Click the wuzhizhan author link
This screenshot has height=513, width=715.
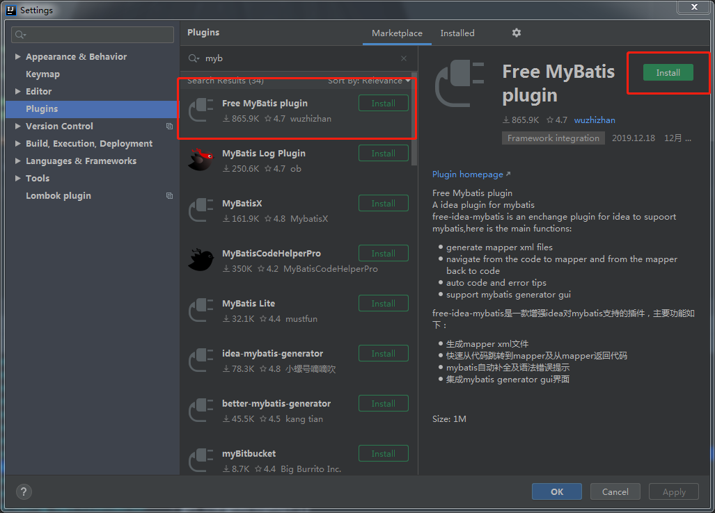click(x=594, y=120)
